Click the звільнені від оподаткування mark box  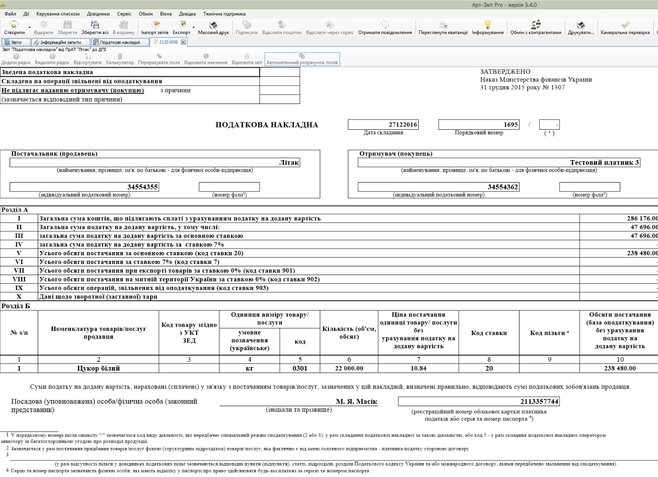click(279, 81)
